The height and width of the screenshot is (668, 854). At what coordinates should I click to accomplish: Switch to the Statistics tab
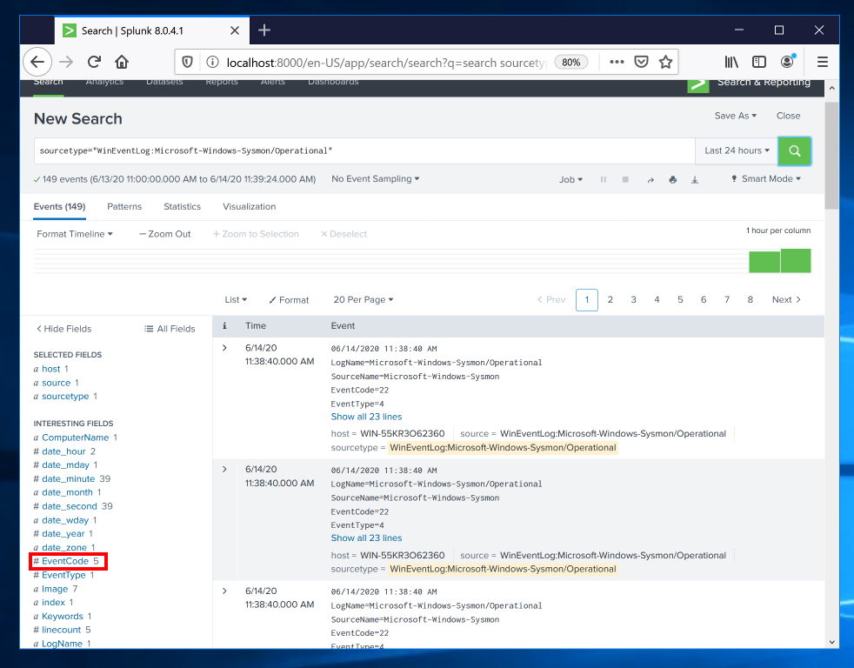point(182,207)
